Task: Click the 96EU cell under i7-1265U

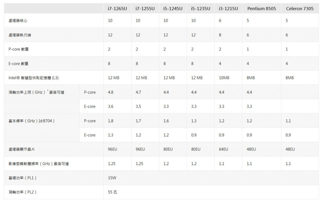Action: point(113,149)
